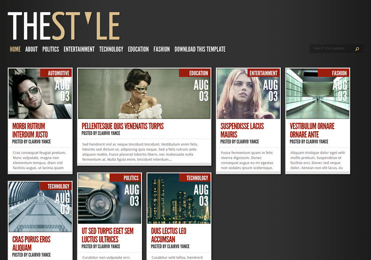Open Morbi Rutrum Interdum Justo article
The width and height of the screenshot is (371, 260).
coord(30,130)
